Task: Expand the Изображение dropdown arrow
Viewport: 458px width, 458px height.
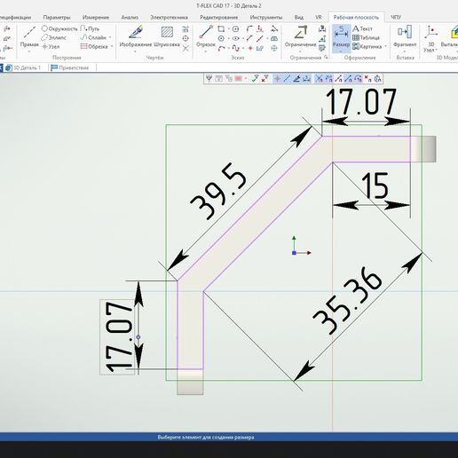Action: (136, 51)
